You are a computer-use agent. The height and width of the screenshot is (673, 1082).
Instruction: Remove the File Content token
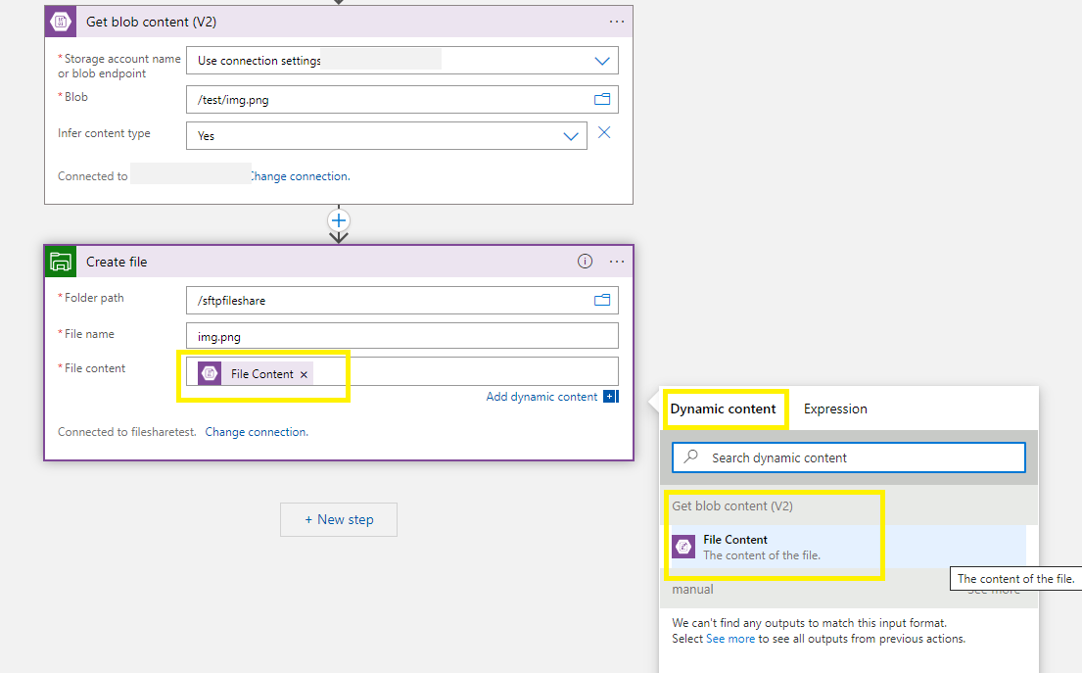[x=305, y=373]
